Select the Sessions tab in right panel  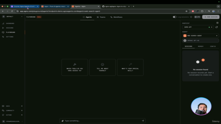tap(188, 46)
